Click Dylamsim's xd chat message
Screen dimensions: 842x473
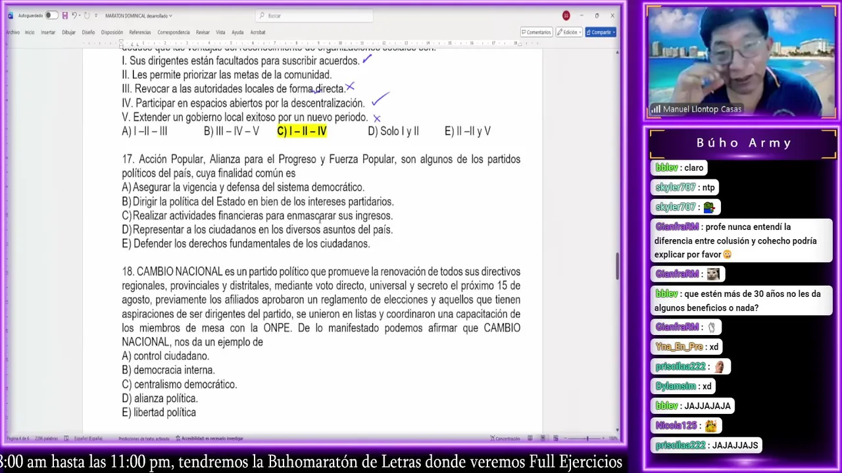point(683,386)
